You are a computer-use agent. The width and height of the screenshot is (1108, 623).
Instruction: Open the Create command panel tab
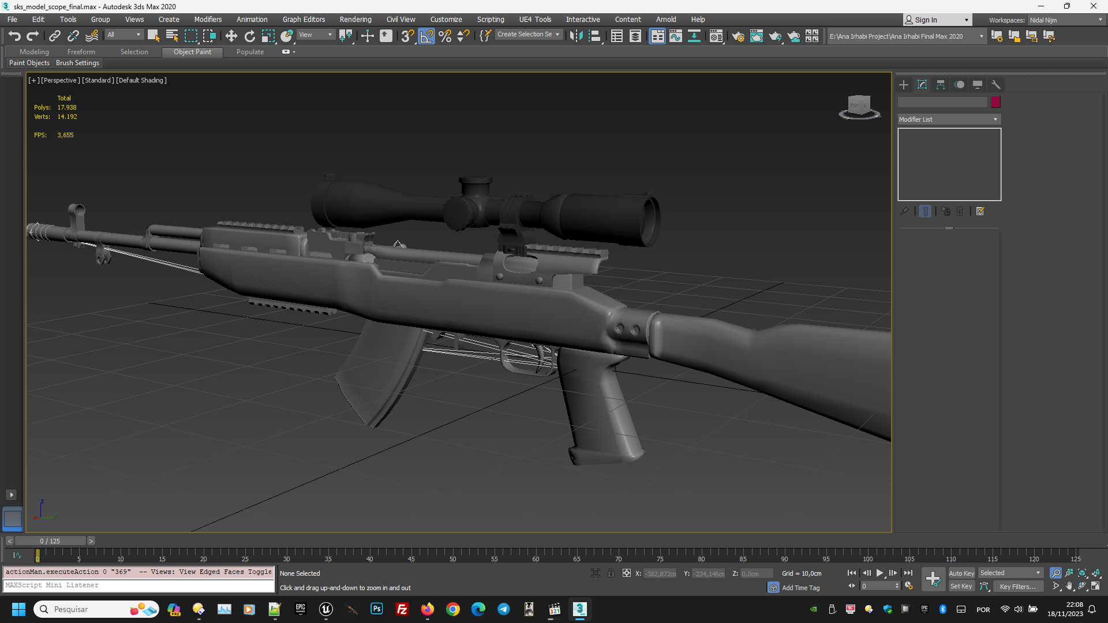coord(904,85)
